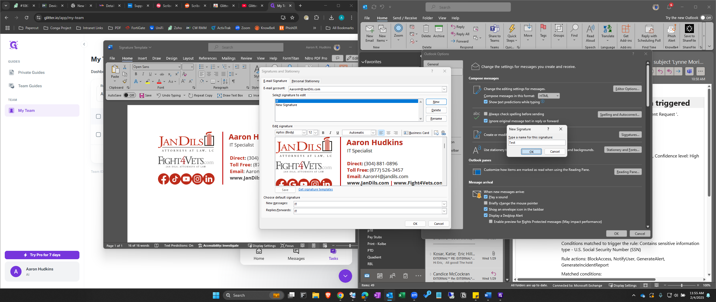Click Outlook People icon in navigation bar
Screen dimensions: 716x302
392,276
